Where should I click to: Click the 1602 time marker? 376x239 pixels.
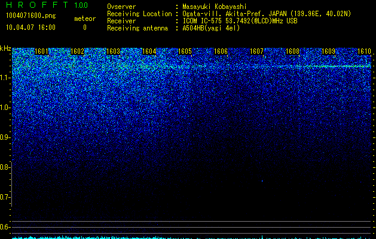[x=77, y=51]
